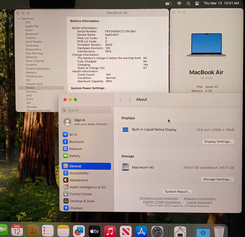Go forward using the right chevron
Image resolution: width=245 pixels, height=237 pixels.
coord(130,100)
